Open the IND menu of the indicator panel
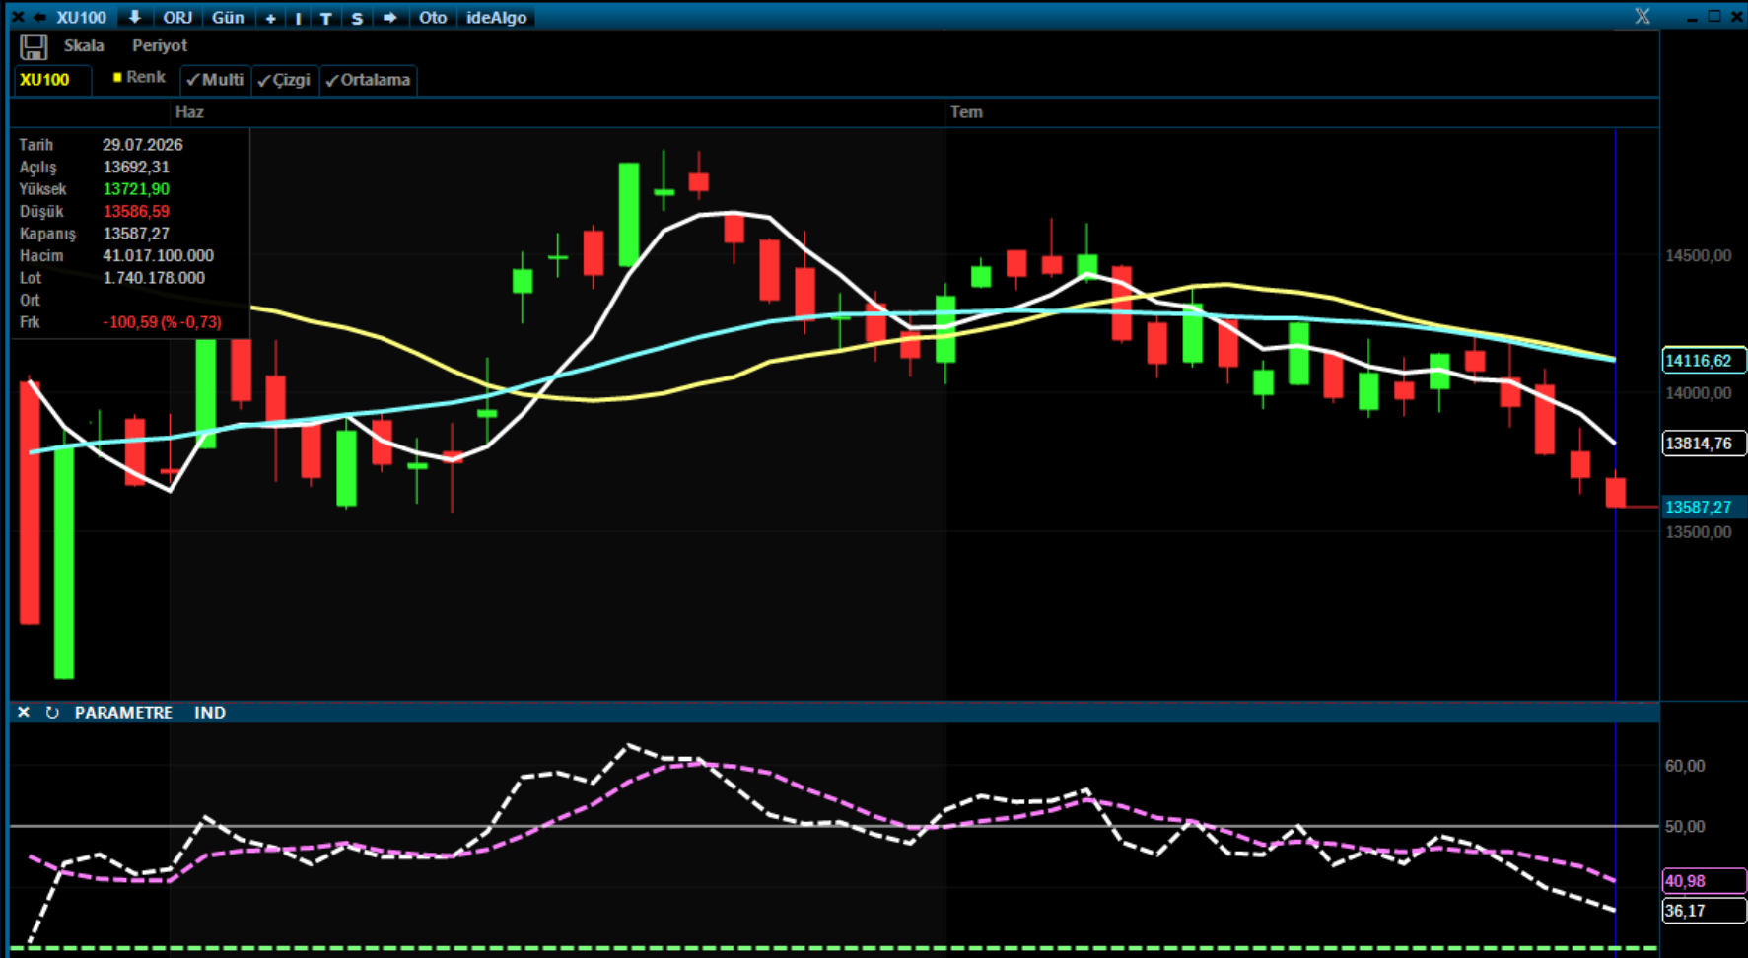This screenshot has width=1748, height=958. tap(210, 713)
